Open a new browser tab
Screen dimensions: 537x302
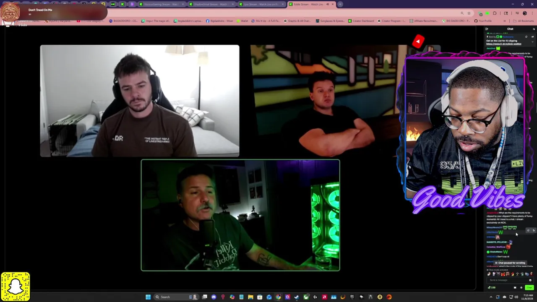[x=340, y=4]
